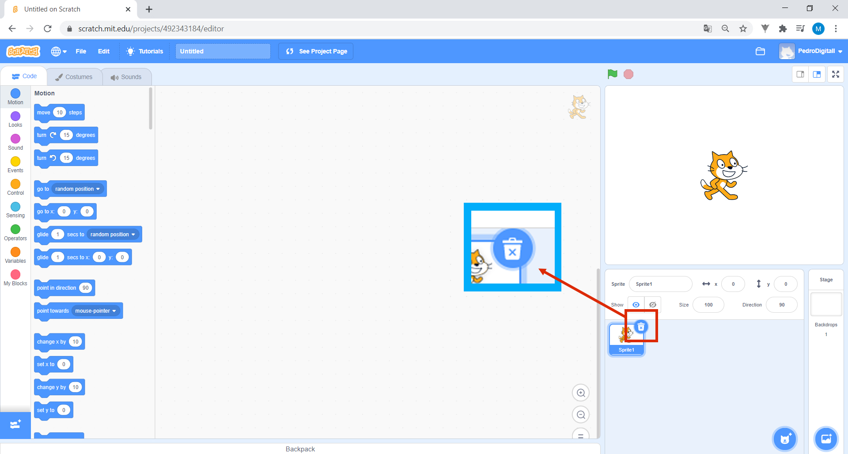The width and height of the screenshot is (848, 454).
Task: Click the sprite y position field
Action: pos(785,284)
